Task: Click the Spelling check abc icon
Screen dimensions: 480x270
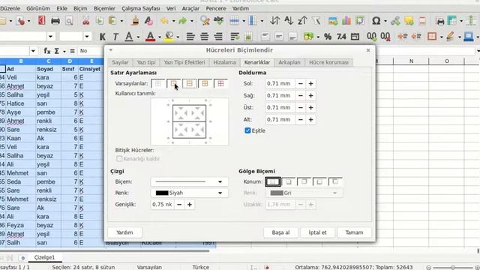Action: tap(218, 21)
